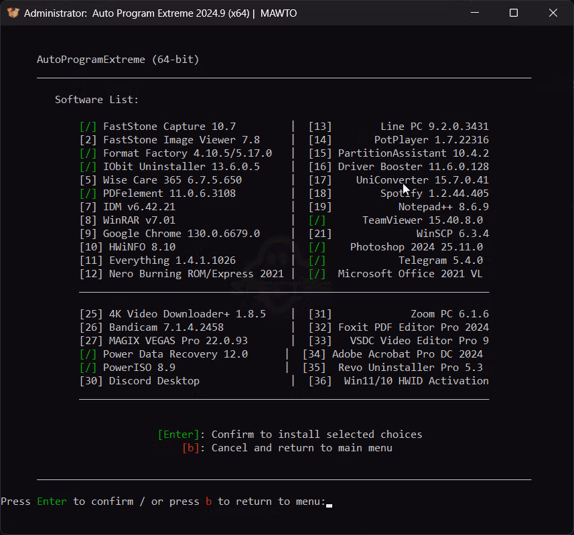The width and height of the screenshot is (574, 535).
Task: Click the 'Software List:' label
Action: [x=96, y=100]
